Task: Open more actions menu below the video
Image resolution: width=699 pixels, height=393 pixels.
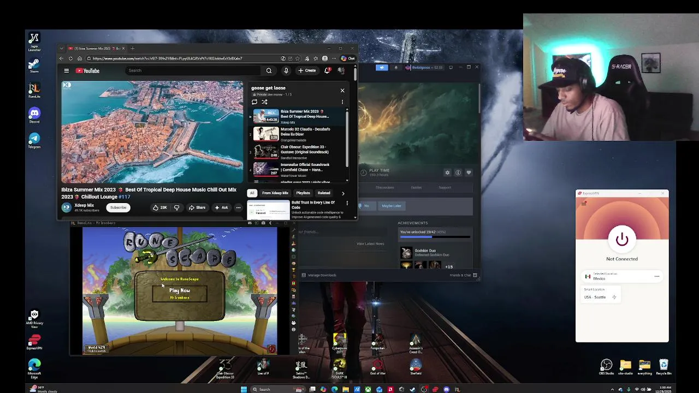Action: [x=238, y=207]
